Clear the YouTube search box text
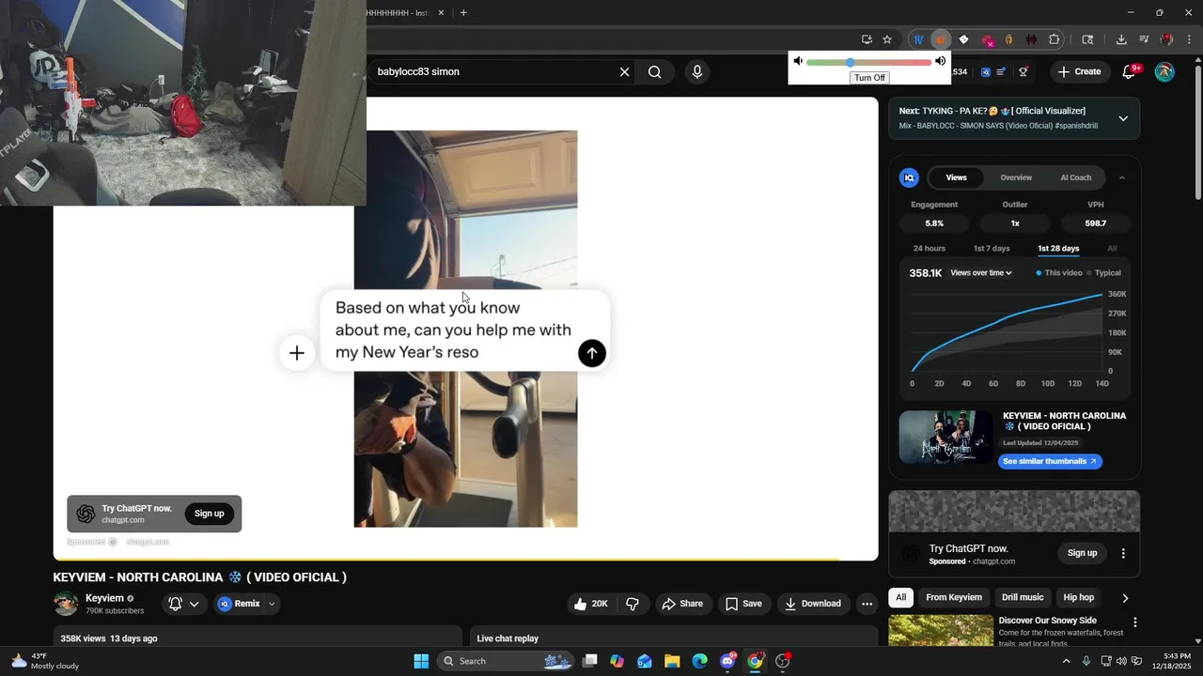 coord(624,72)
